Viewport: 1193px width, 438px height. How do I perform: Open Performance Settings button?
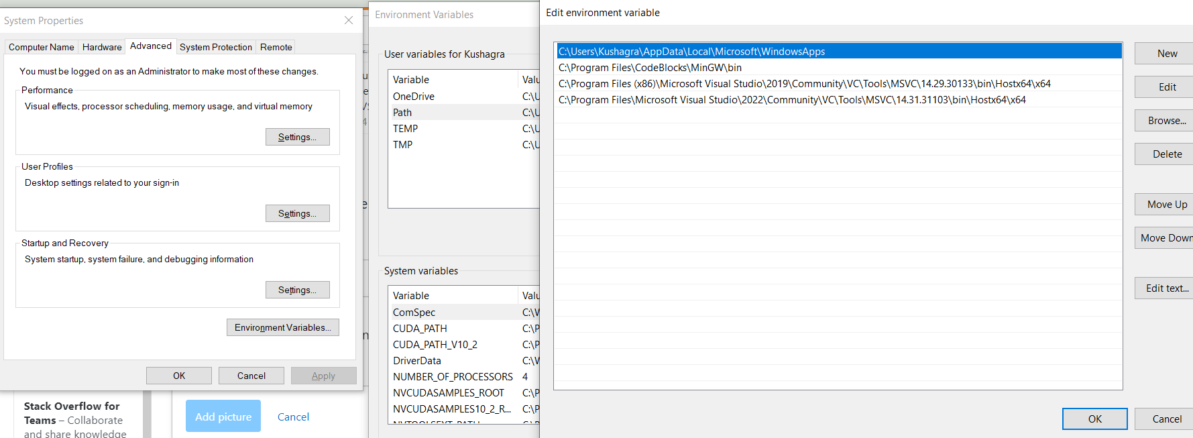click(298, 137)
